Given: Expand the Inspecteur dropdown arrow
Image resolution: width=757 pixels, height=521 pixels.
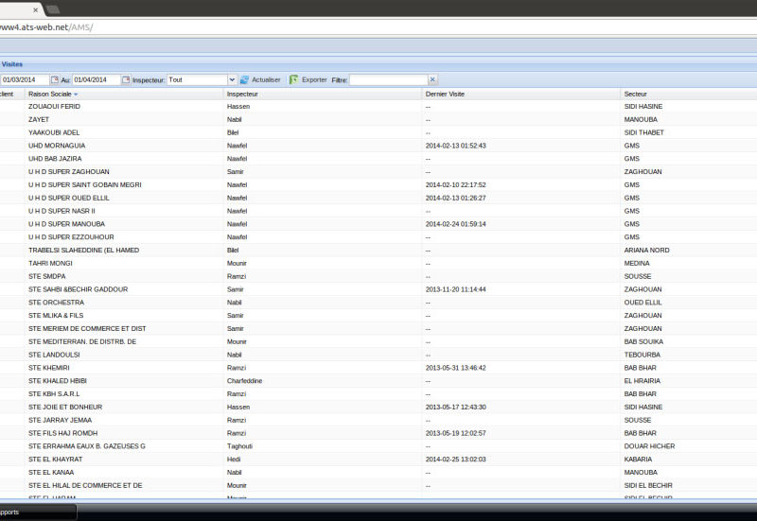Looking at the screenshot, I should [x=231, y=80].
